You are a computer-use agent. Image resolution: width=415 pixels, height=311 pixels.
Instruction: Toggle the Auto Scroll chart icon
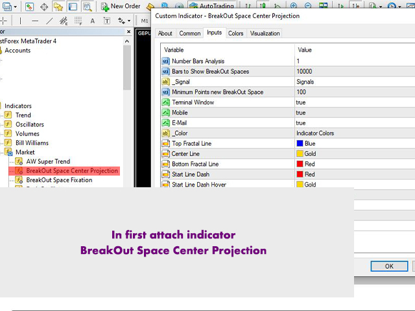tap(341, 6)
